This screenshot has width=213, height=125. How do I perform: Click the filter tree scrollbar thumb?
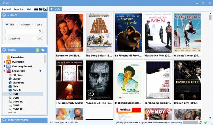[x=45, y=59]
